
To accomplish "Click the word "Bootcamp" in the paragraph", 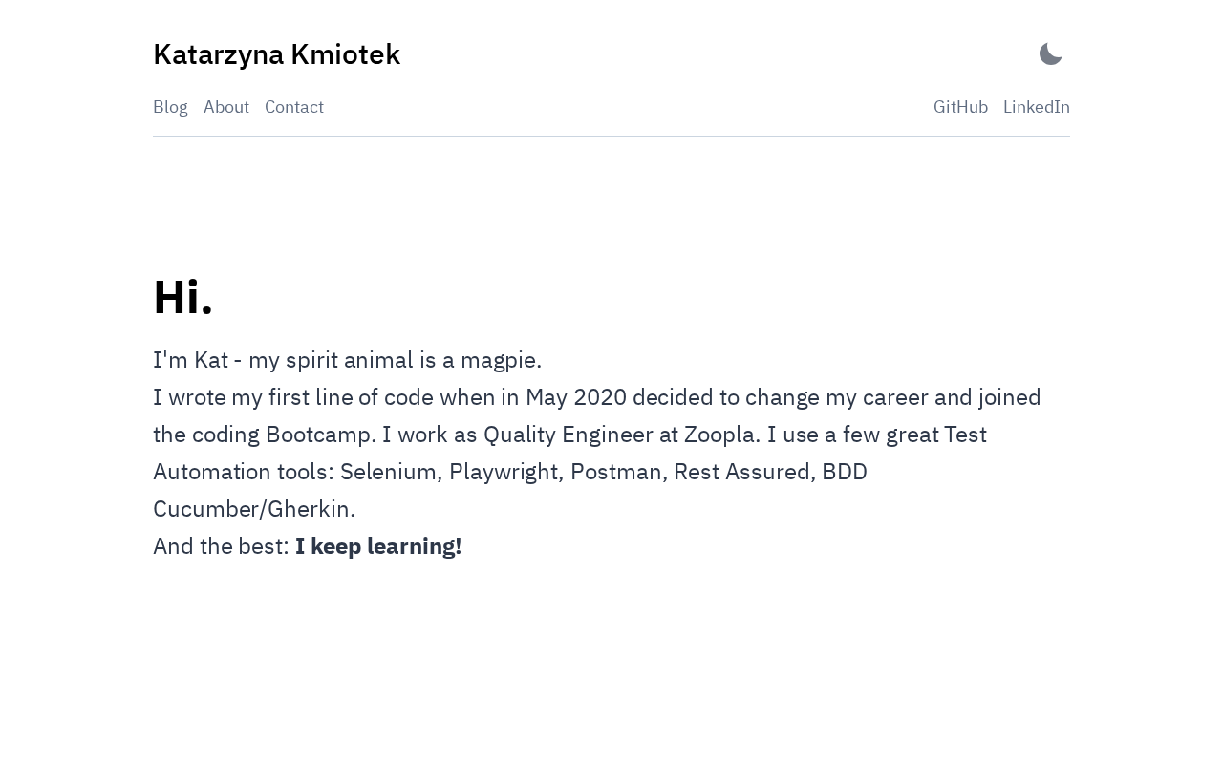I will [x=320, y=435].
